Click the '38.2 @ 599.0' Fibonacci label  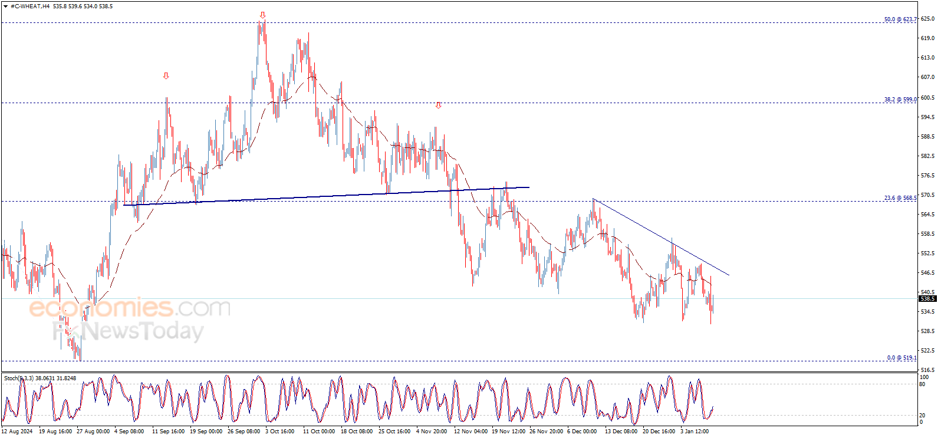900,100
